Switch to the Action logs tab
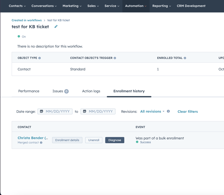 pyautogui.click(x=91, y=91)
